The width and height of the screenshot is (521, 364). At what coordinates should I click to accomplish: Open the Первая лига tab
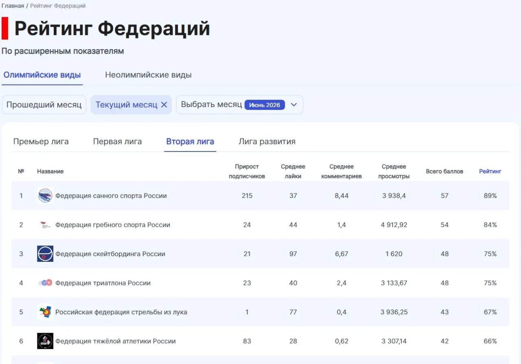[117, 142]
